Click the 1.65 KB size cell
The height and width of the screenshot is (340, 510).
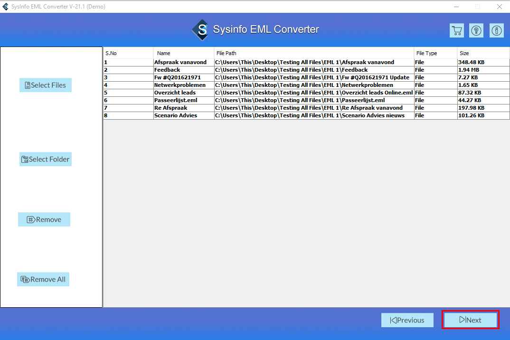pyautogui.click(x=483, y=85)
